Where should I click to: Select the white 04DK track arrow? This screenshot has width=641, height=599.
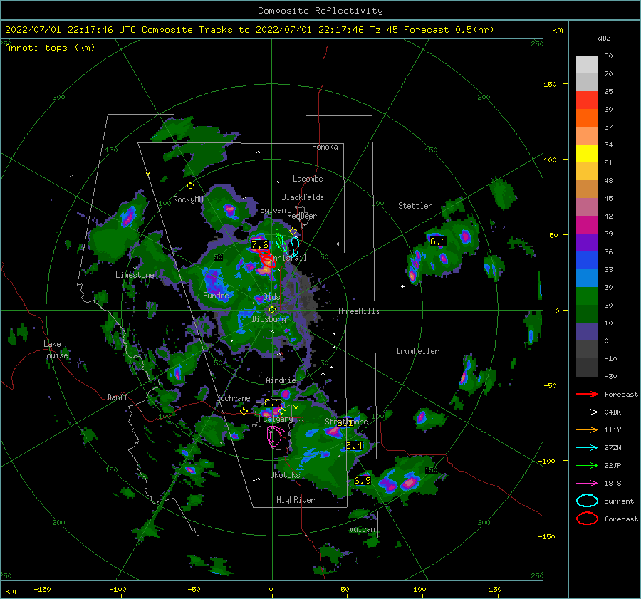[x=587, y=412]
